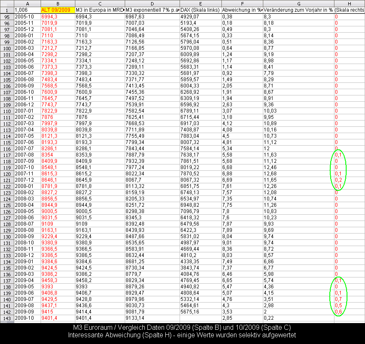Select column D header

click(152, 3)
